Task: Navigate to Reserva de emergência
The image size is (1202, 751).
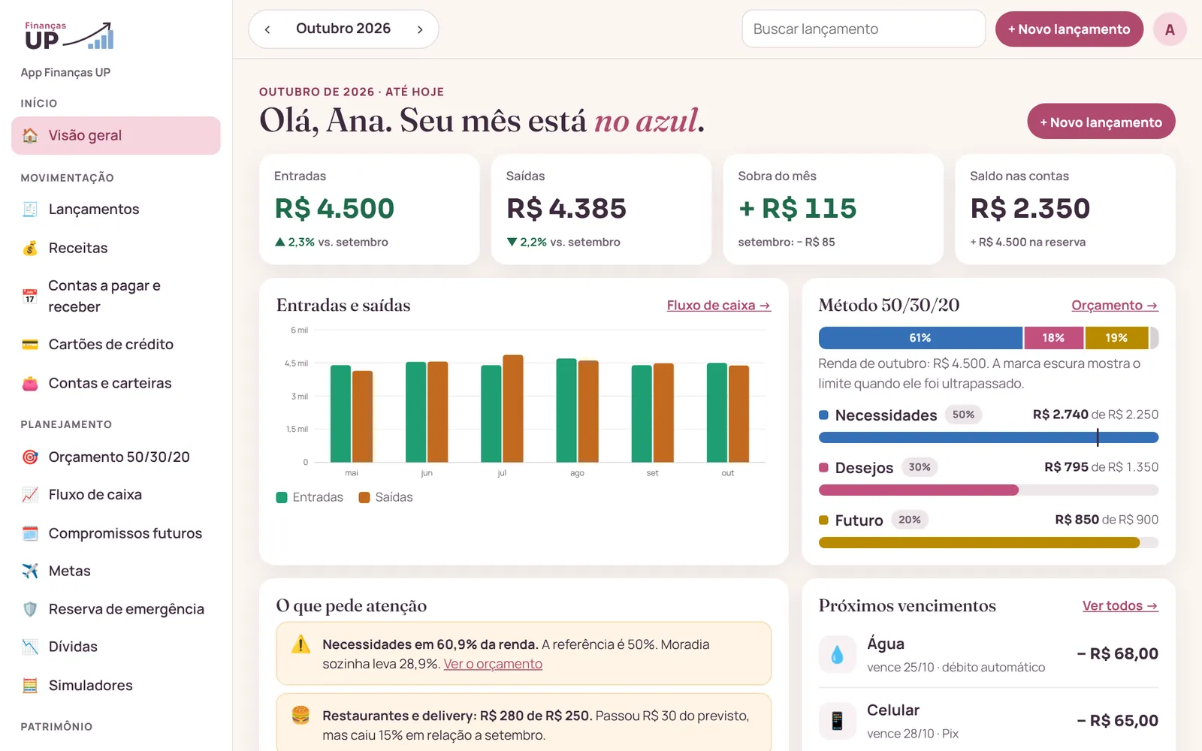Action: (x=116, y=609)
